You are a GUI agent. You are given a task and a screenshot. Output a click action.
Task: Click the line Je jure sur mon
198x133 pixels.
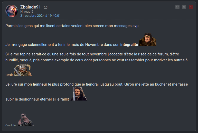(97, 84)
